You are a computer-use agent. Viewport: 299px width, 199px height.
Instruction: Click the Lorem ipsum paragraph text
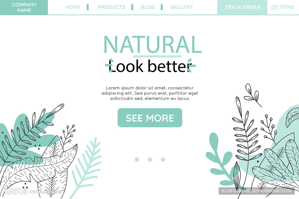point(150,93)
